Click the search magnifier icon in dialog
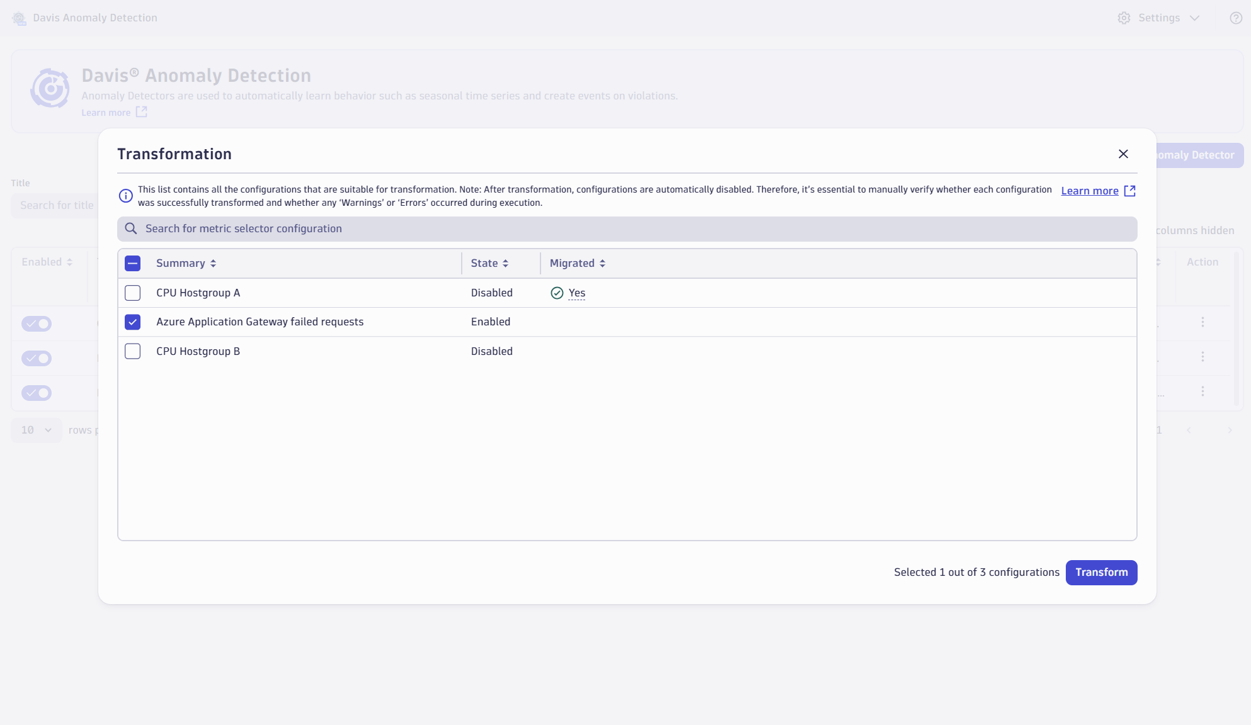The width and height of the screenshot is (1251, 725). (131, 228)
